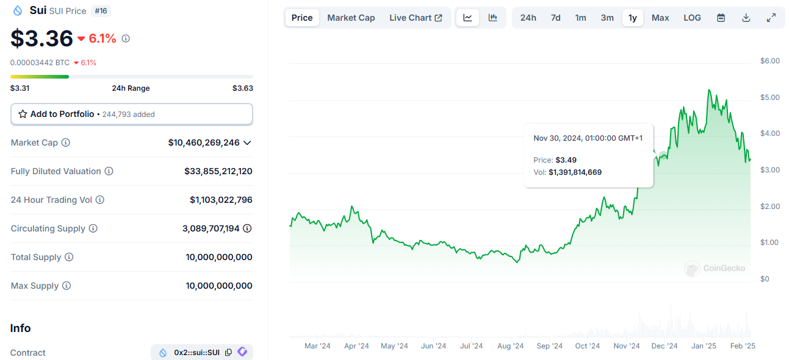Click the Total Supply 10,000,000,000 value
The height and width of the screenshot is (360, 789).
[219, 257]
